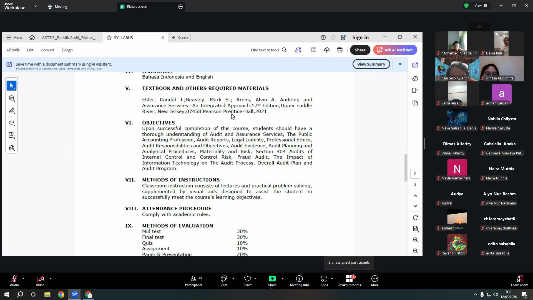The image size is (533, 300).
Task: Open Participants panel in Zoom
Action: coord(193,281)
